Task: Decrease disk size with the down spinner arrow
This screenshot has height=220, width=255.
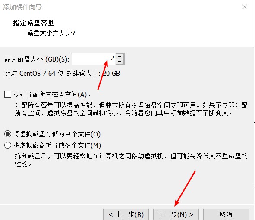Action: pos(120,62)
